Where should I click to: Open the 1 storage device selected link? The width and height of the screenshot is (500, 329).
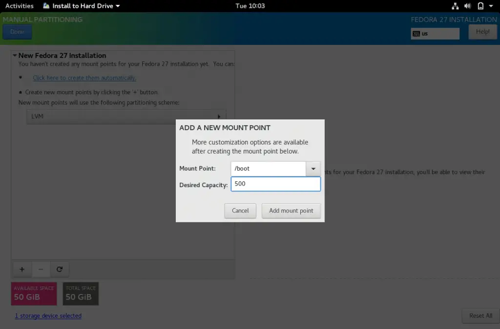click(x=48, y=316)
